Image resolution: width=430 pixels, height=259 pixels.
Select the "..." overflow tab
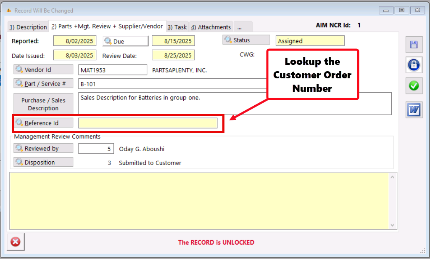click(x=243, y=27)
